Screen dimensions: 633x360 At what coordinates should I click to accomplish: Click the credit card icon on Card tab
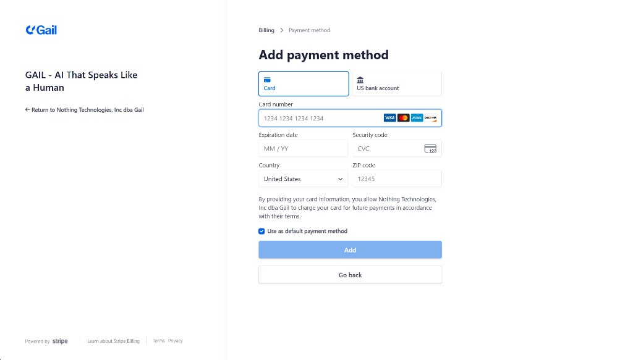(x=267, y=79)
